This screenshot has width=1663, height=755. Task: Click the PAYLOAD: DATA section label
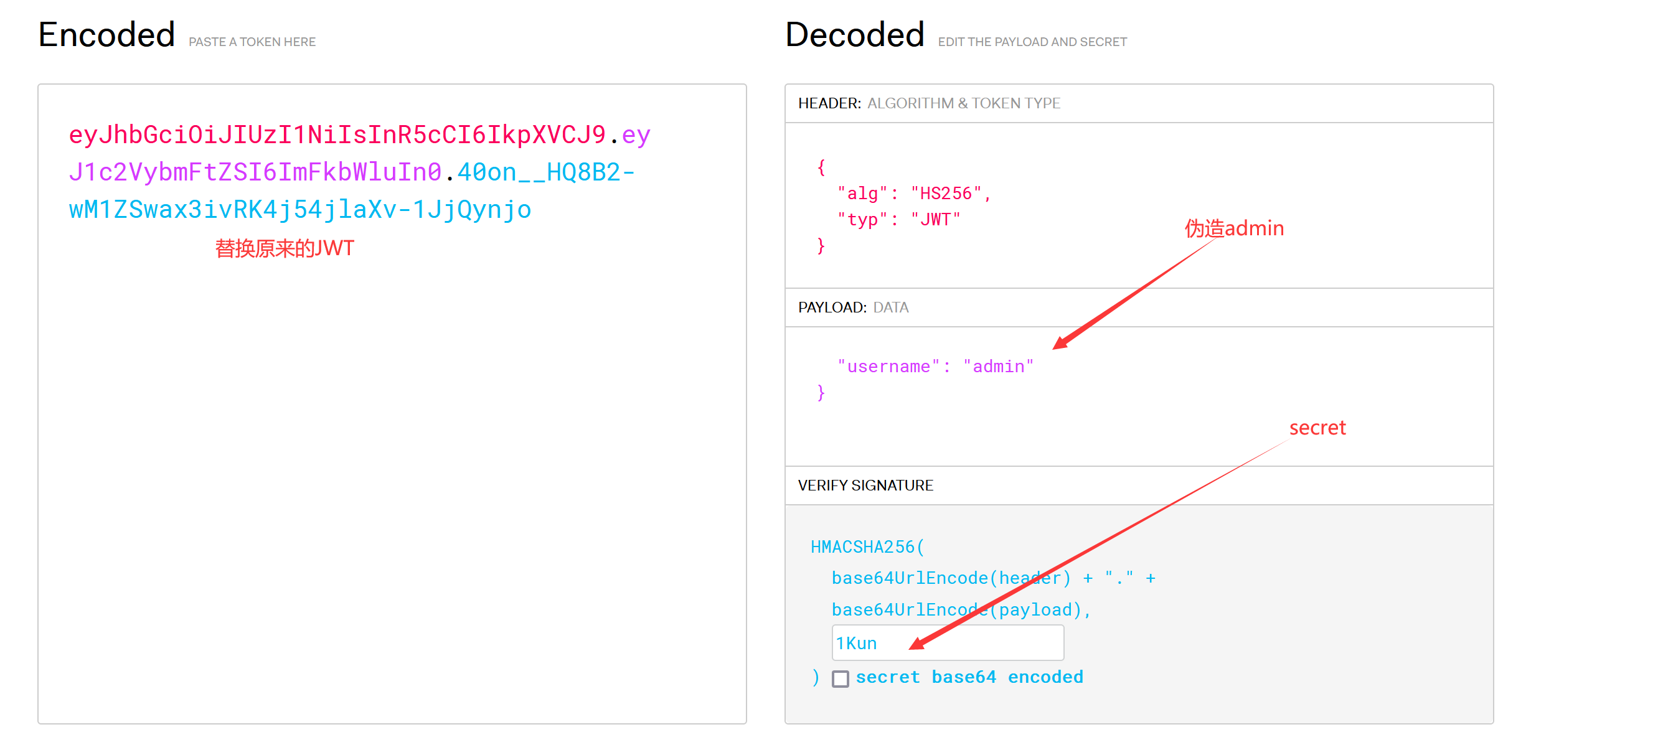[853, 307]
